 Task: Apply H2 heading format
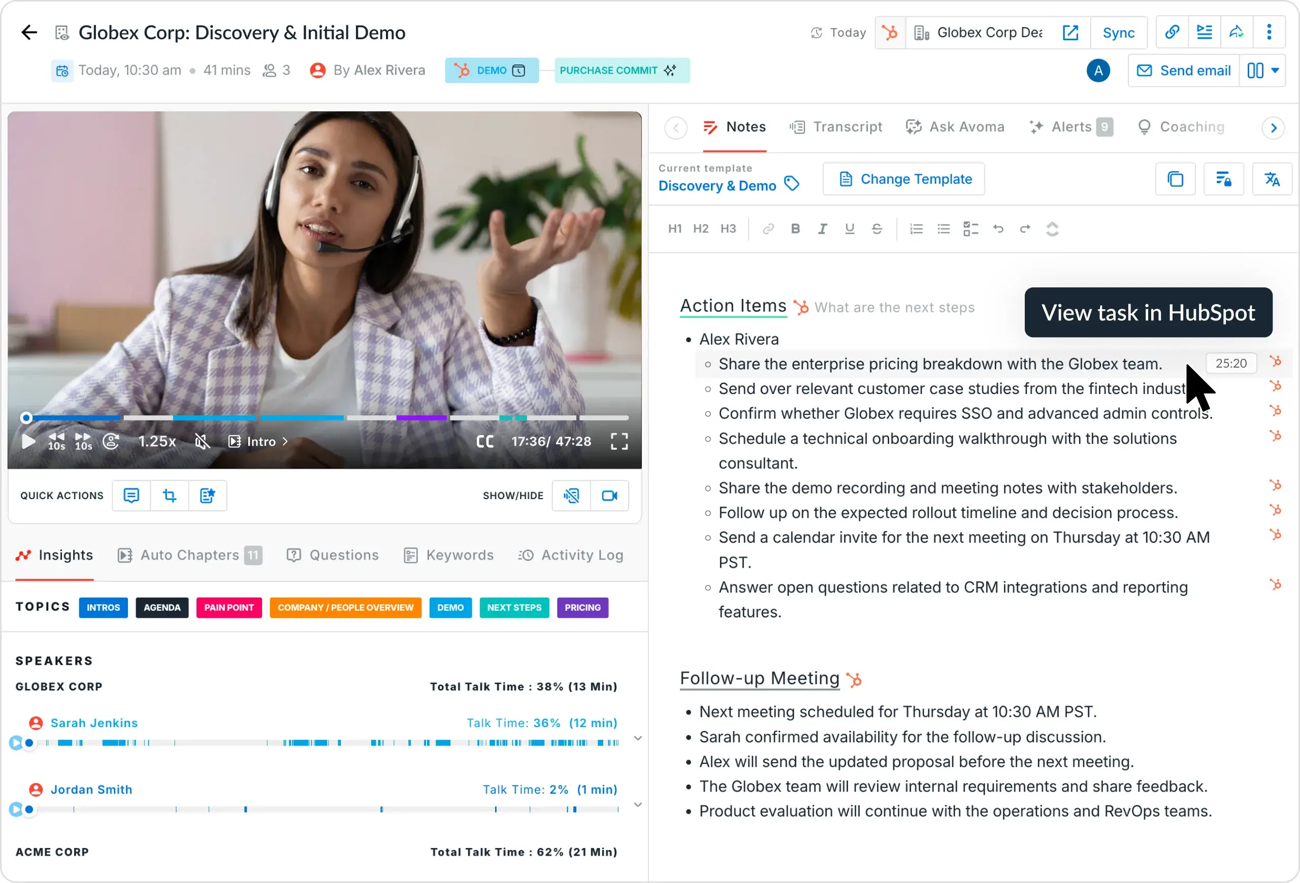(x=700, y=228)
